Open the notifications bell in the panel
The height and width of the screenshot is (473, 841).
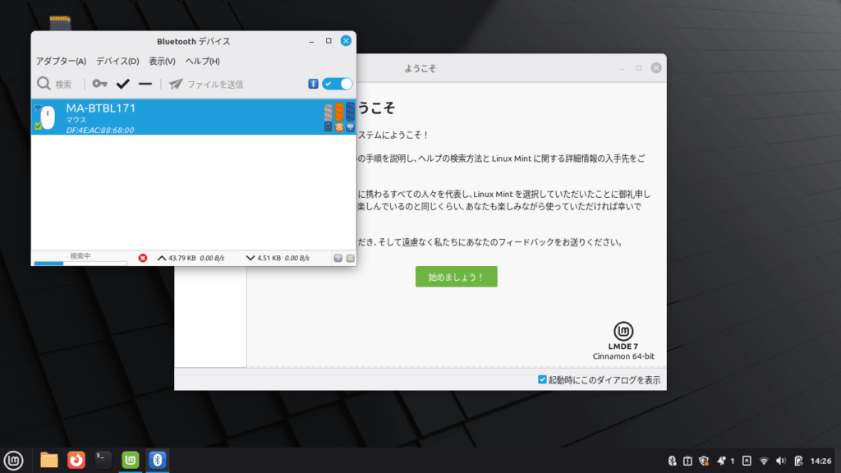coord(721,461)
